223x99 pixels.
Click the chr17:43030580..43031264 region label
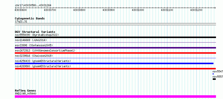pos(33,5)
